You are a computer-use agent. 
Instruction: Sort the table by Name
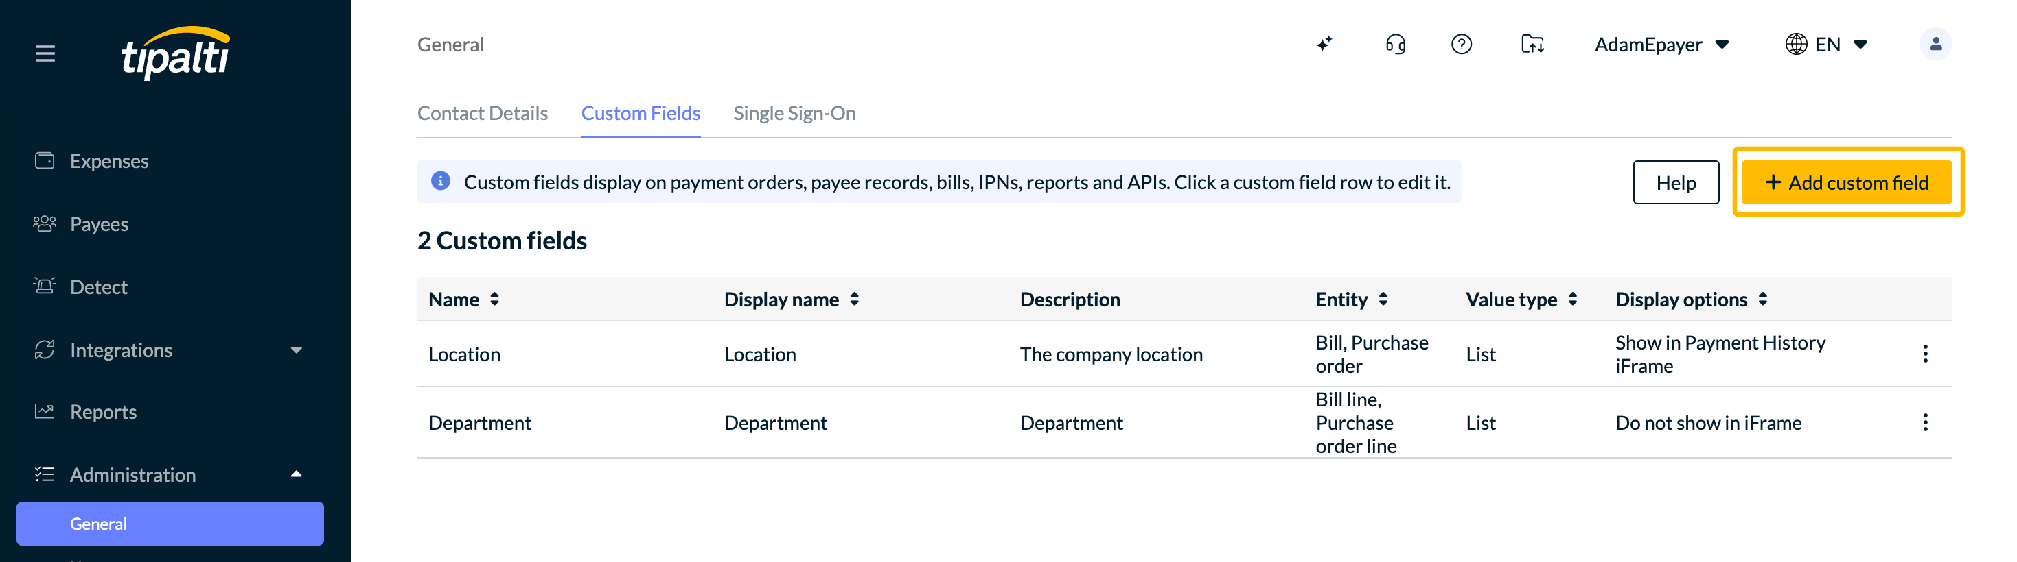click(x=495, y=300)
